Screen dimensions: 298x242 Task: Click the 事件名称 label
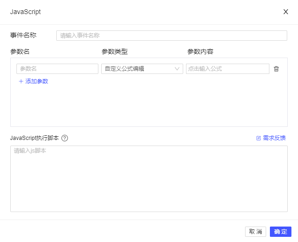pyautogui.click(x=23, y=35)
